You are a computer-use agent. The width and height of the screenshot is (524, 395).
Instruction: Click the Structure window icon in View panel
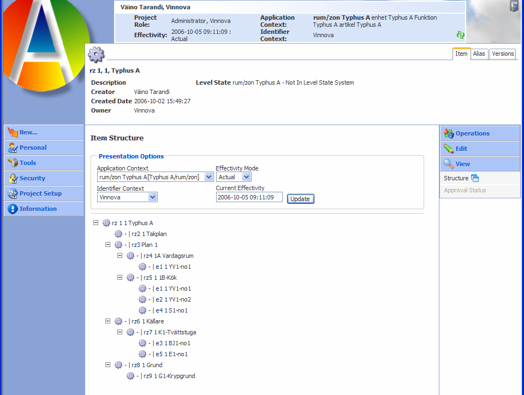[474, 178]
